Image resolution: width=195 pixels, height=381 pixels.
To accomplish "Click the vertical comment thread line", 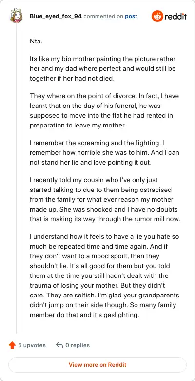I will [16, 179].
